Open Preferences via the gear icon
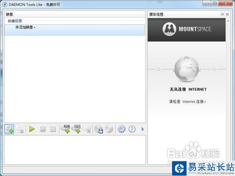 [x=121, y=129]
